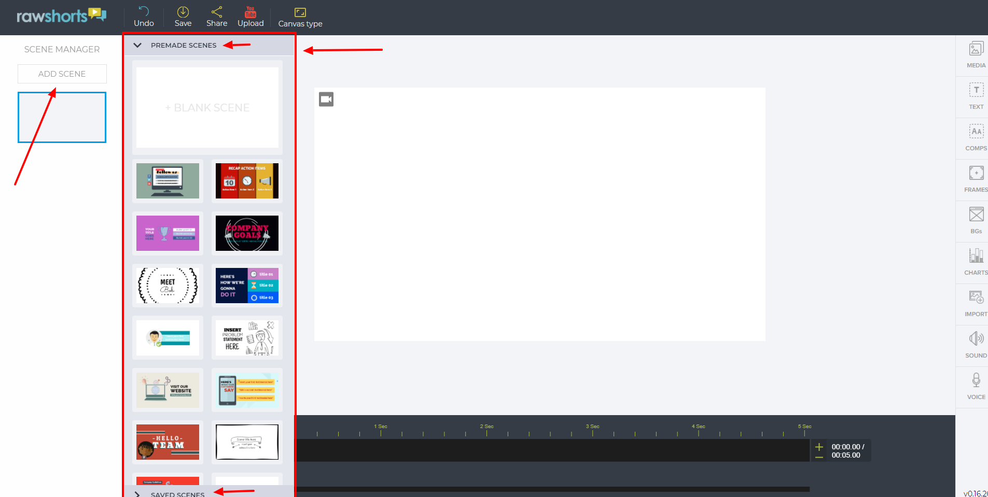Decrease timeline duration with minus icon
Image resolution: width=988 pixels, height=497 pixels.
[819, 457]
